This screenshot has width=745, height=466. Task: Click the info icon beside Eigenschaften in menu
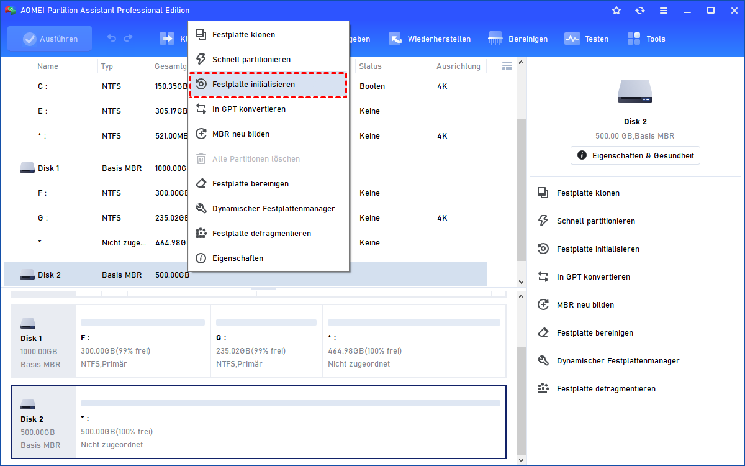[201, 258]
